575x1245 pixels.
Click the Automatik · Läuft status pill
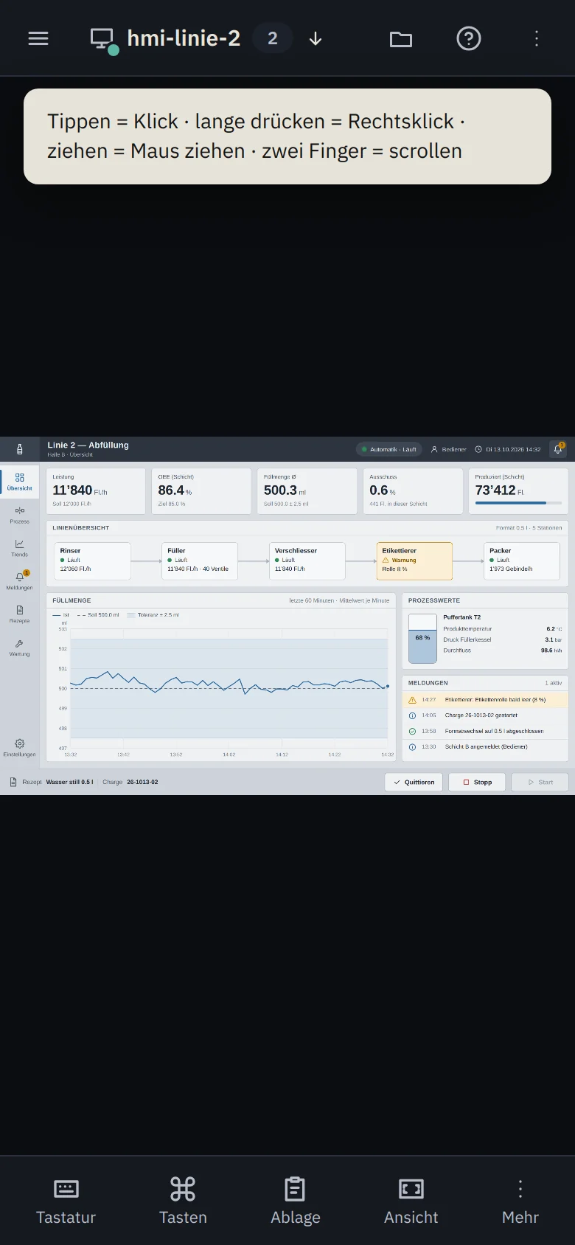(389, 449)
